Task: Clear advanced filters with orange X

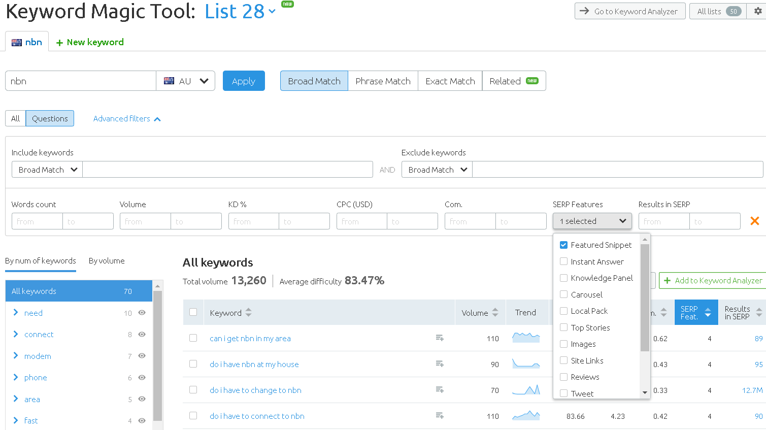Action: 755,221
